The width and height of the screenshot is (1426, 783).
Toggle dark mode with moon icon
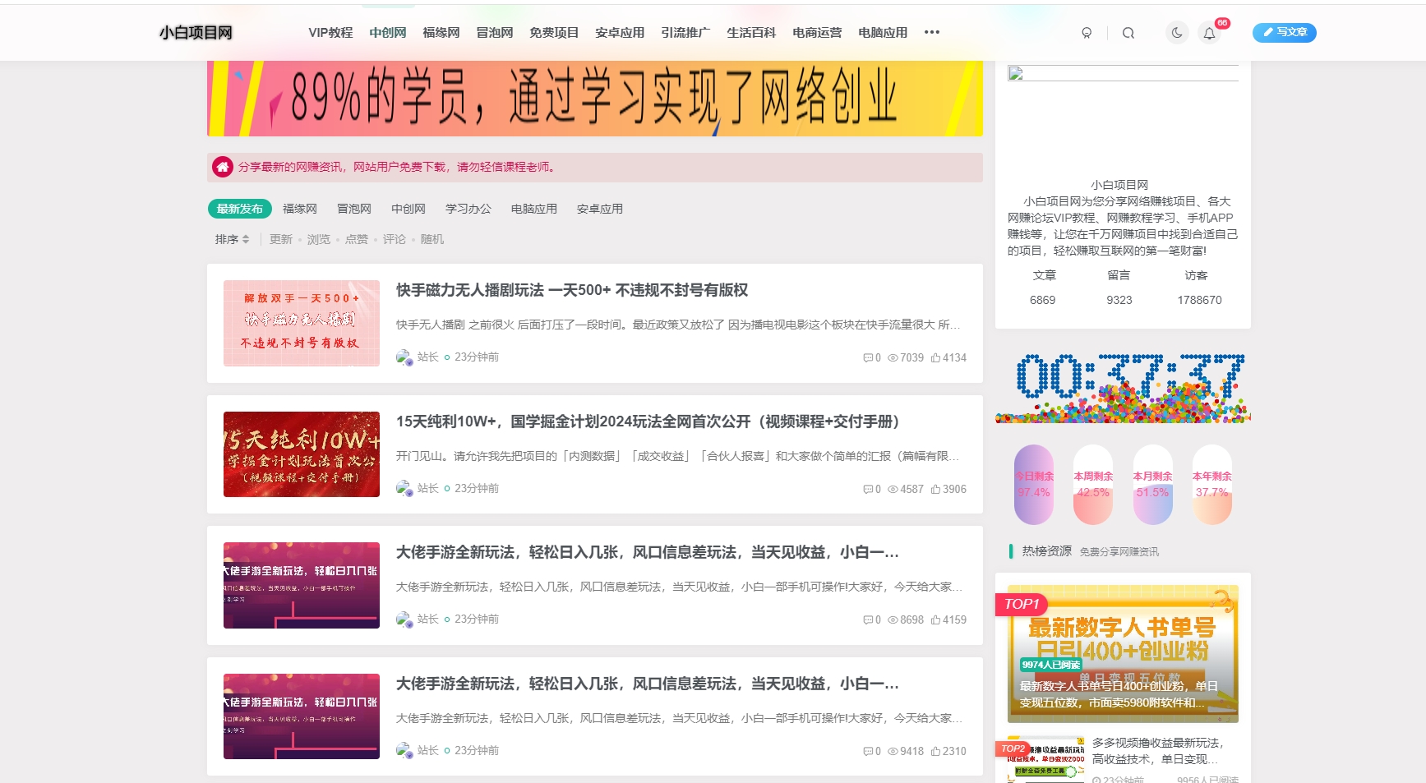(1176, 33)
